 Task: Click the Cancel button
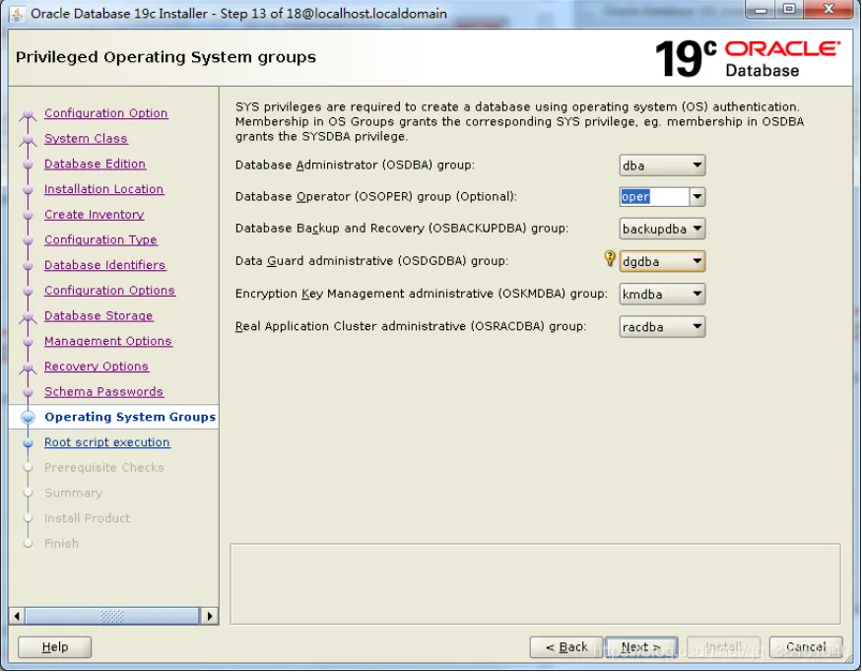tap(806, 646)
